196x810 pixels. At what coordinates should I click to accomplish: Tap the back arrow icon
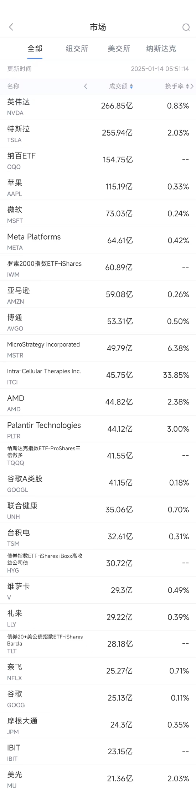pyautogui.click(x=11, y=27)
